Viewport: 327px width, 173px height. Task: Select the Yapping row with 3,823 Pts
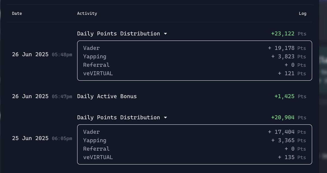tap(195, 56)
